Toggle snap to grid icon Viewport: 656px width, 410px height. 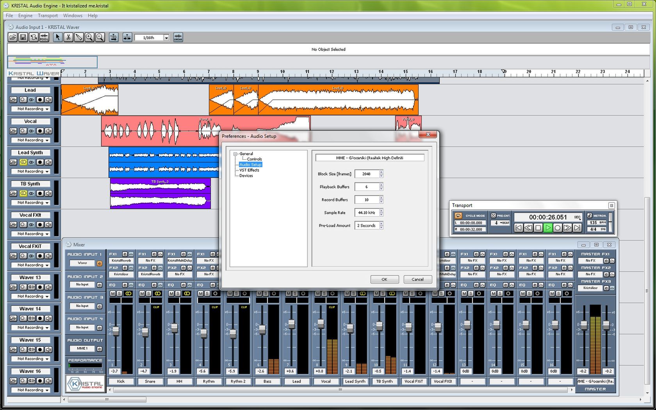pyautogui.click(x=127, y=37)
